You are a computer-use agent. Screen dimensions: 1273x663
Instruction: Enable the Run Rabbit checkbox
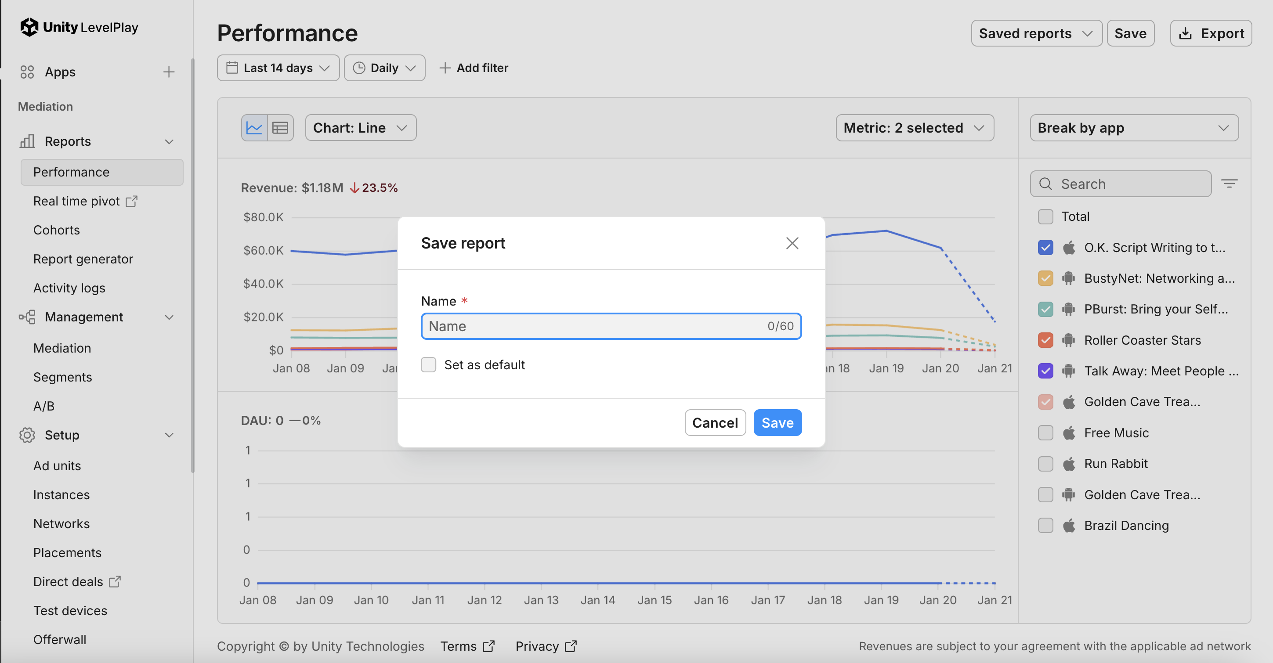point(1045,463)
